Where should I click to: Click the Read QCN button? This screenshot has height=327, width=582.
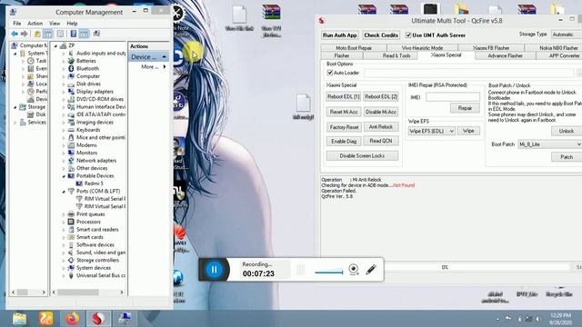[x=381, y=141]
